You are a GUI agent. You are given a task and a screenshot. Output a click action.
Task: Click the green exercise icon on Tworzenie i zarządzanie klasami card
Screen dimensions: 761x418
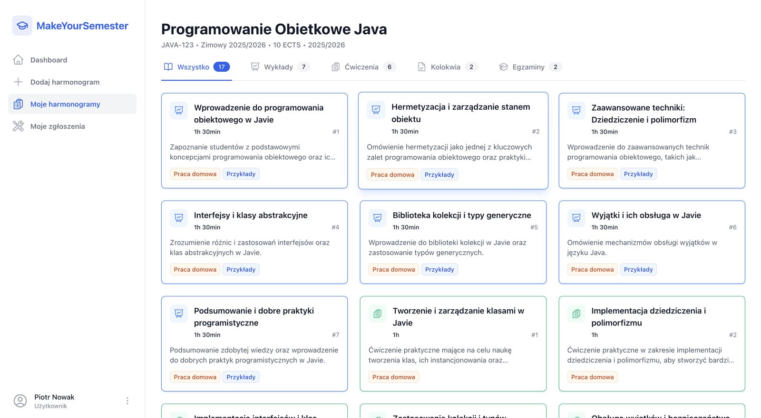378,313
